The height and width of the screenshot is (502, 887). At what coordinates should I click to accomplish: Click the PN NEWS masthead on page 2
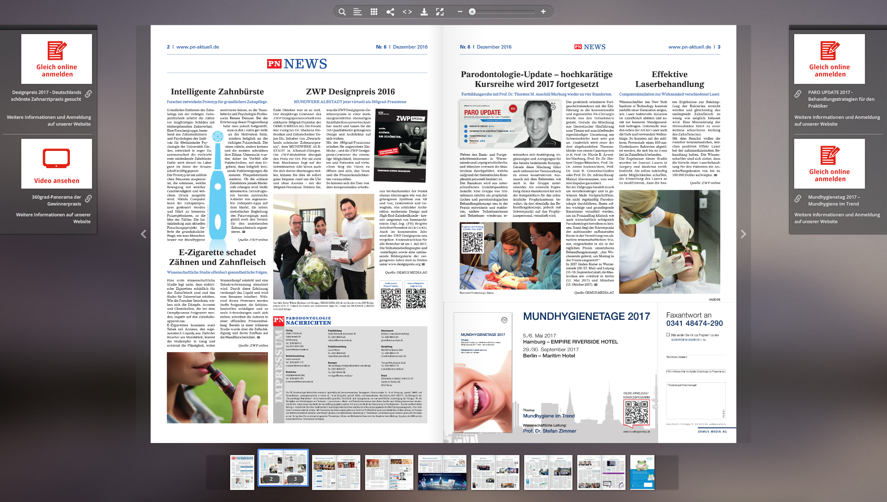[x=297, y=64]
